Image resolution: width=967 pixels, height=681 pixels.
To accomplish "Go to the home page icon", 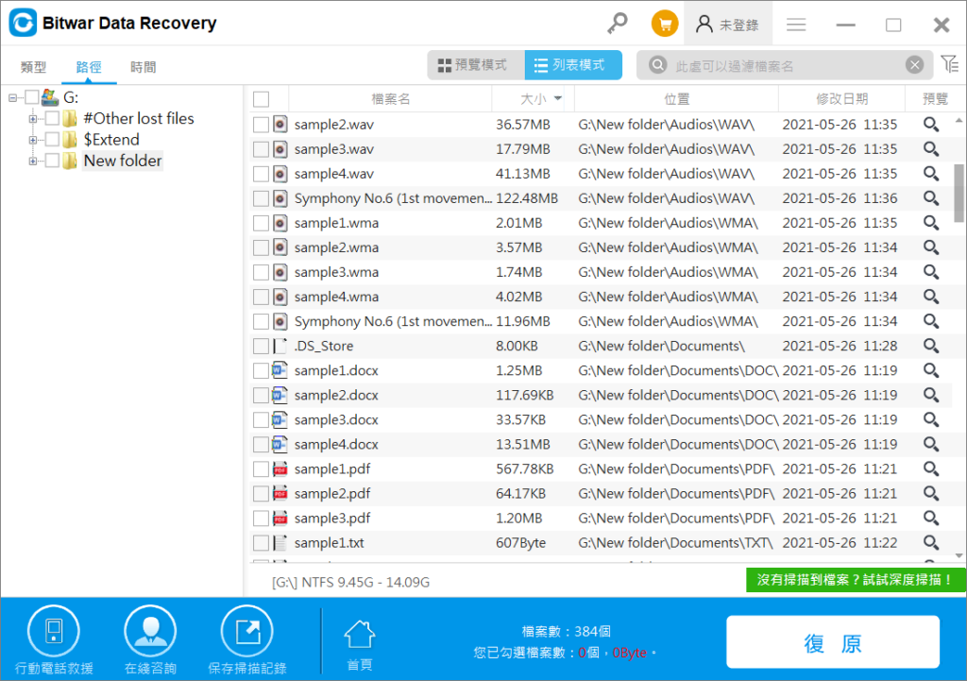I will pos(359,634).
